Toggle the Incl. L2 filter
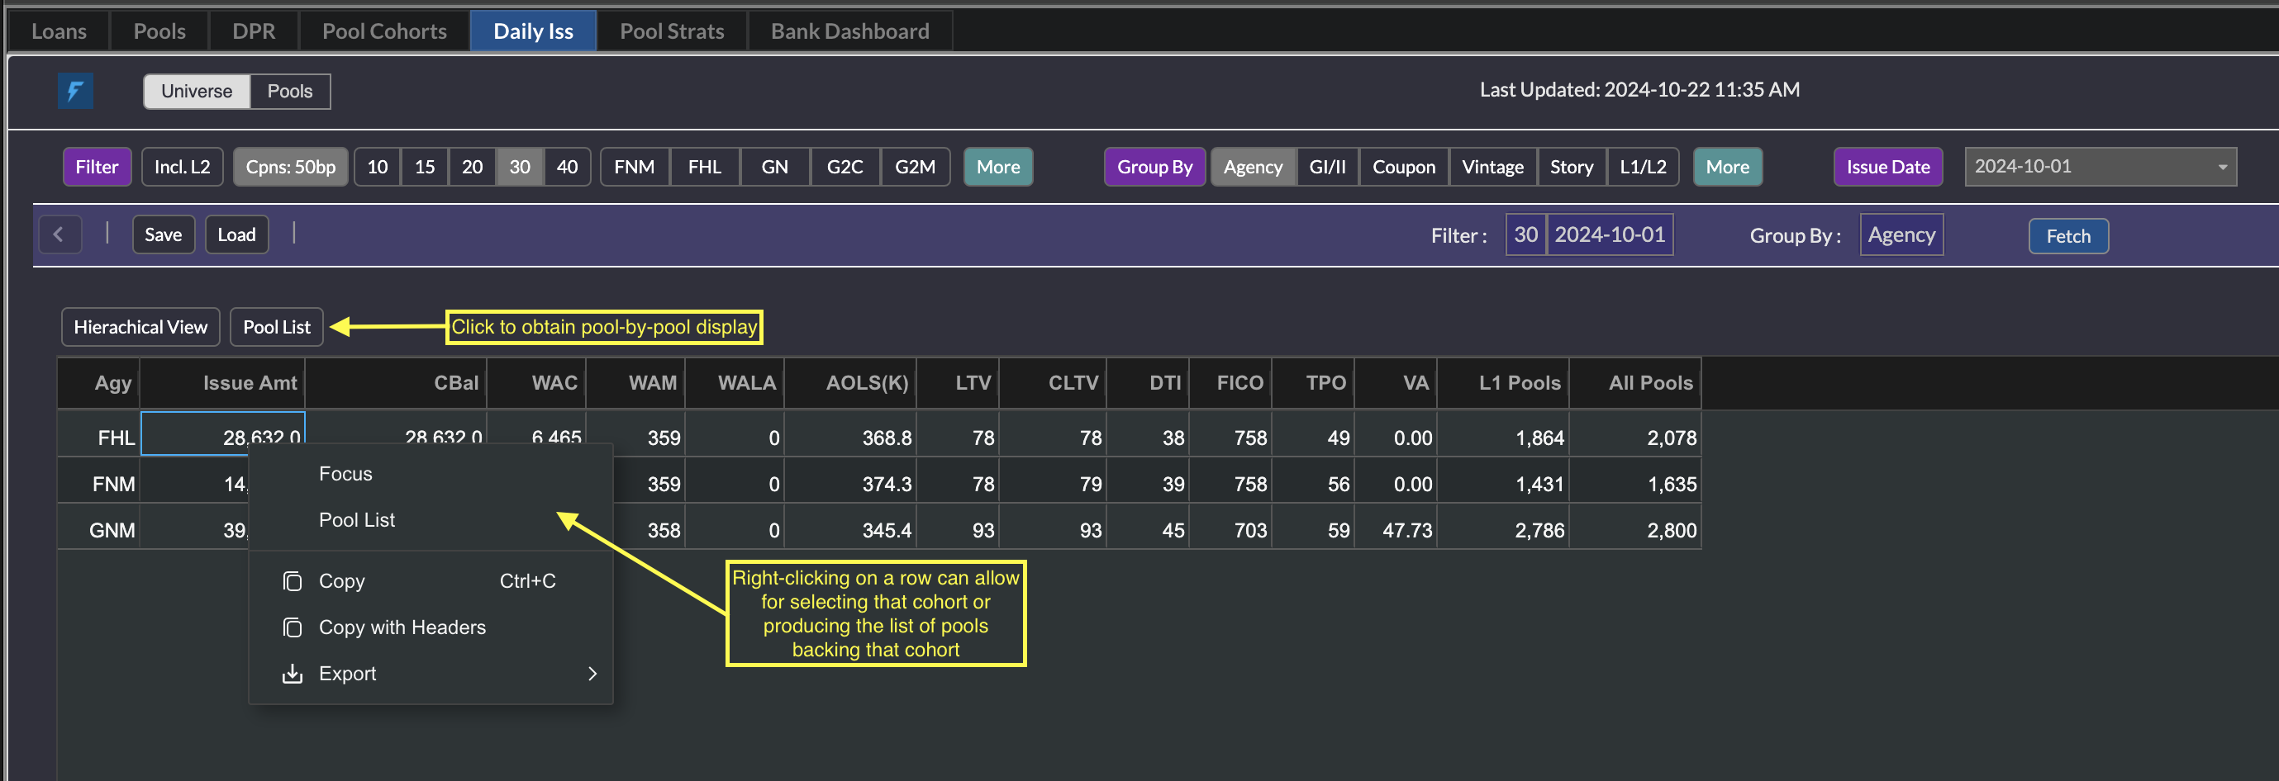 pos(183,167)
